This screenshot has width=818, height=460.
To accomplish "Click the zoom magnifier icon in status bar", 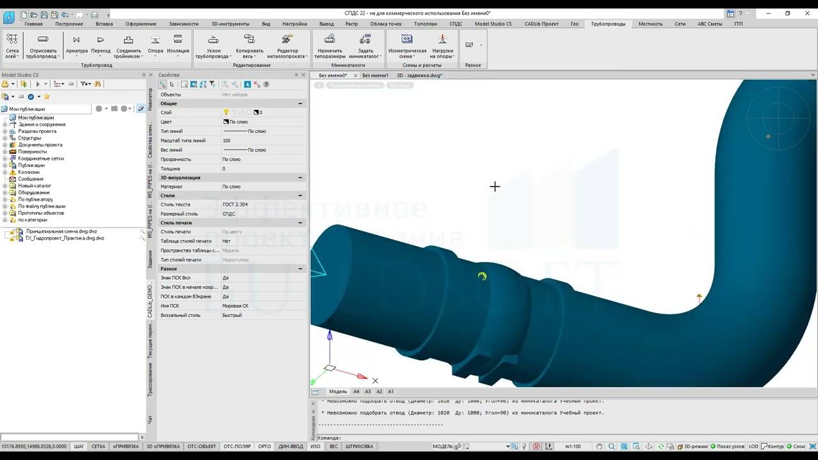I will coord(612,447).
